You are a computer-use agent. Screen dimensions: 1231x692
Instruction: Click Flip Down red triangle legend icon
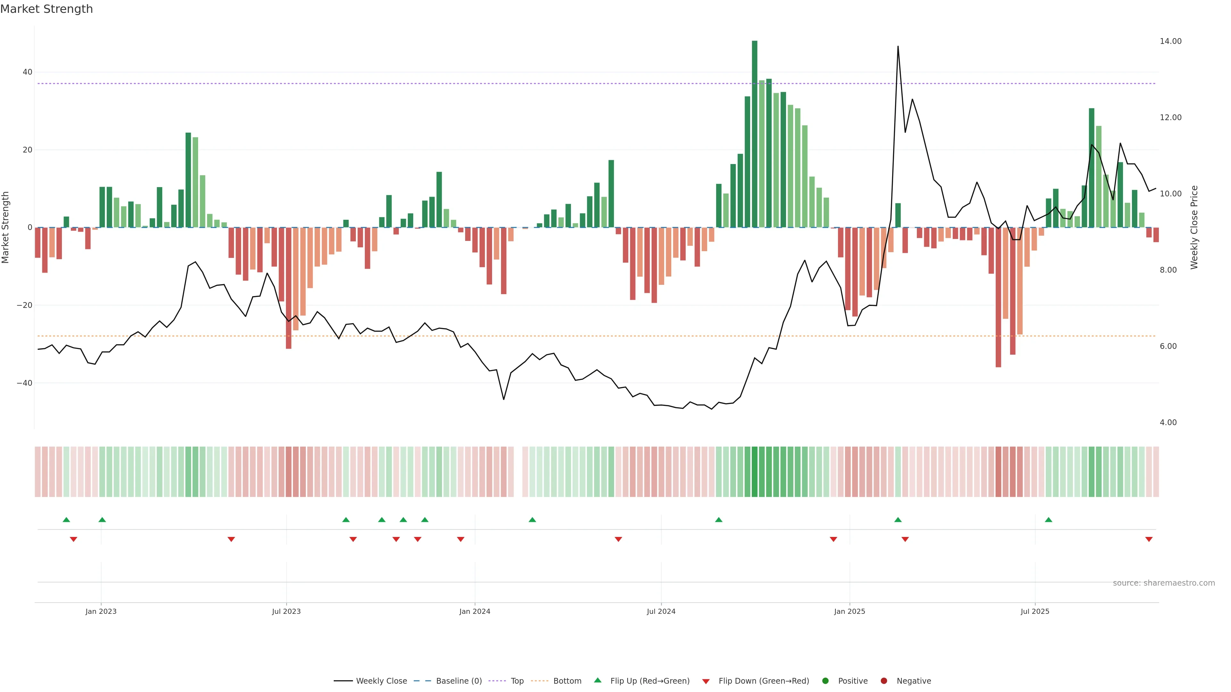click(x=706, y=681)
